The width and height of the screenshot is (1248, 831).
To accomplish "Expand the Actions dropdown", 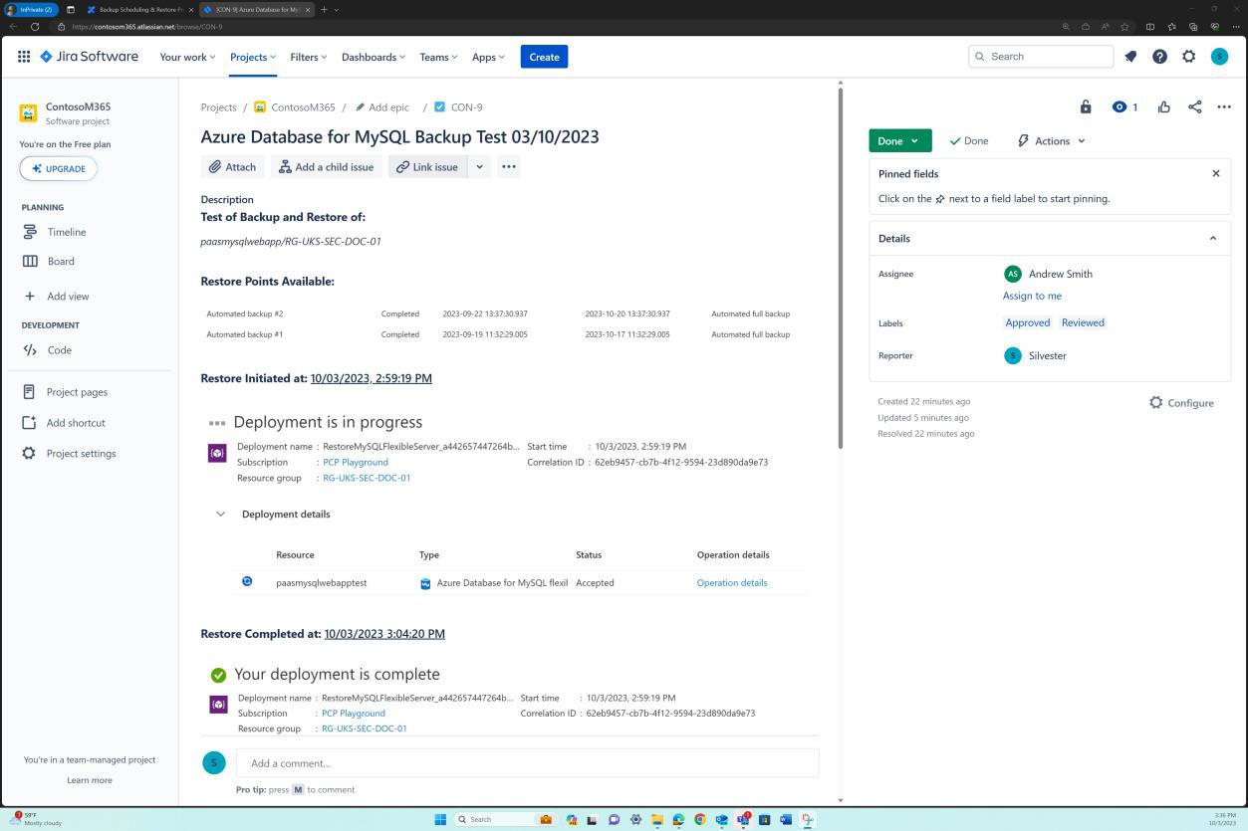I will (x=1050, y=140).
